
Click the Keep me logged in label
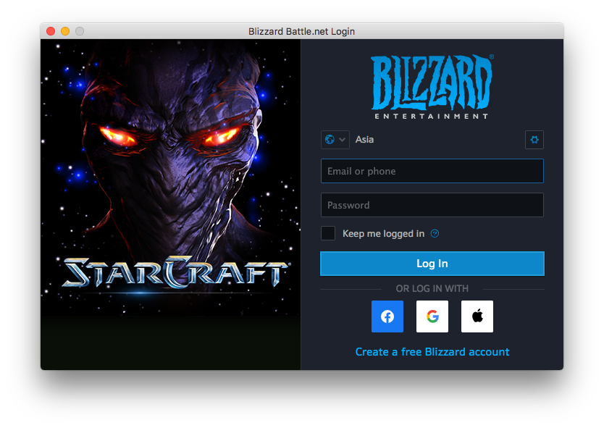(x=383, y=233)
